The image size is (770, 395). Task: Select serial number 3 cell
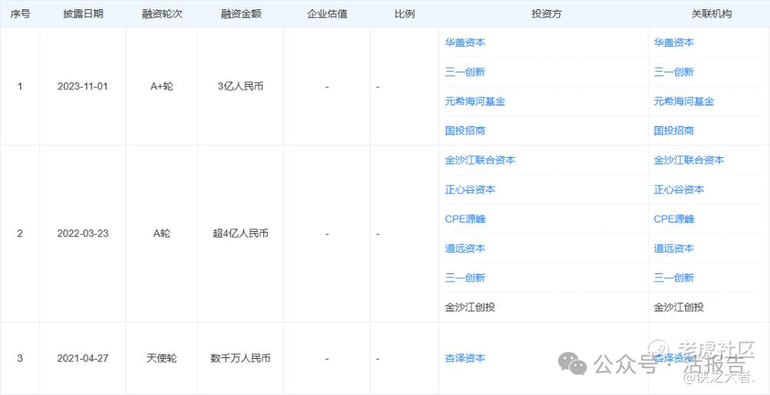click(x=20, y=359)
